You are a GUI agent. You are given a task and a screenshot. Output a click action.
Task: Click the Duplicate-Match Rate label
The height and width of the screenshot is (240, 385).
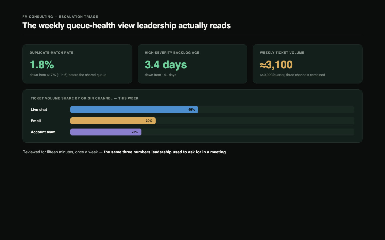[x=51, y=53]
